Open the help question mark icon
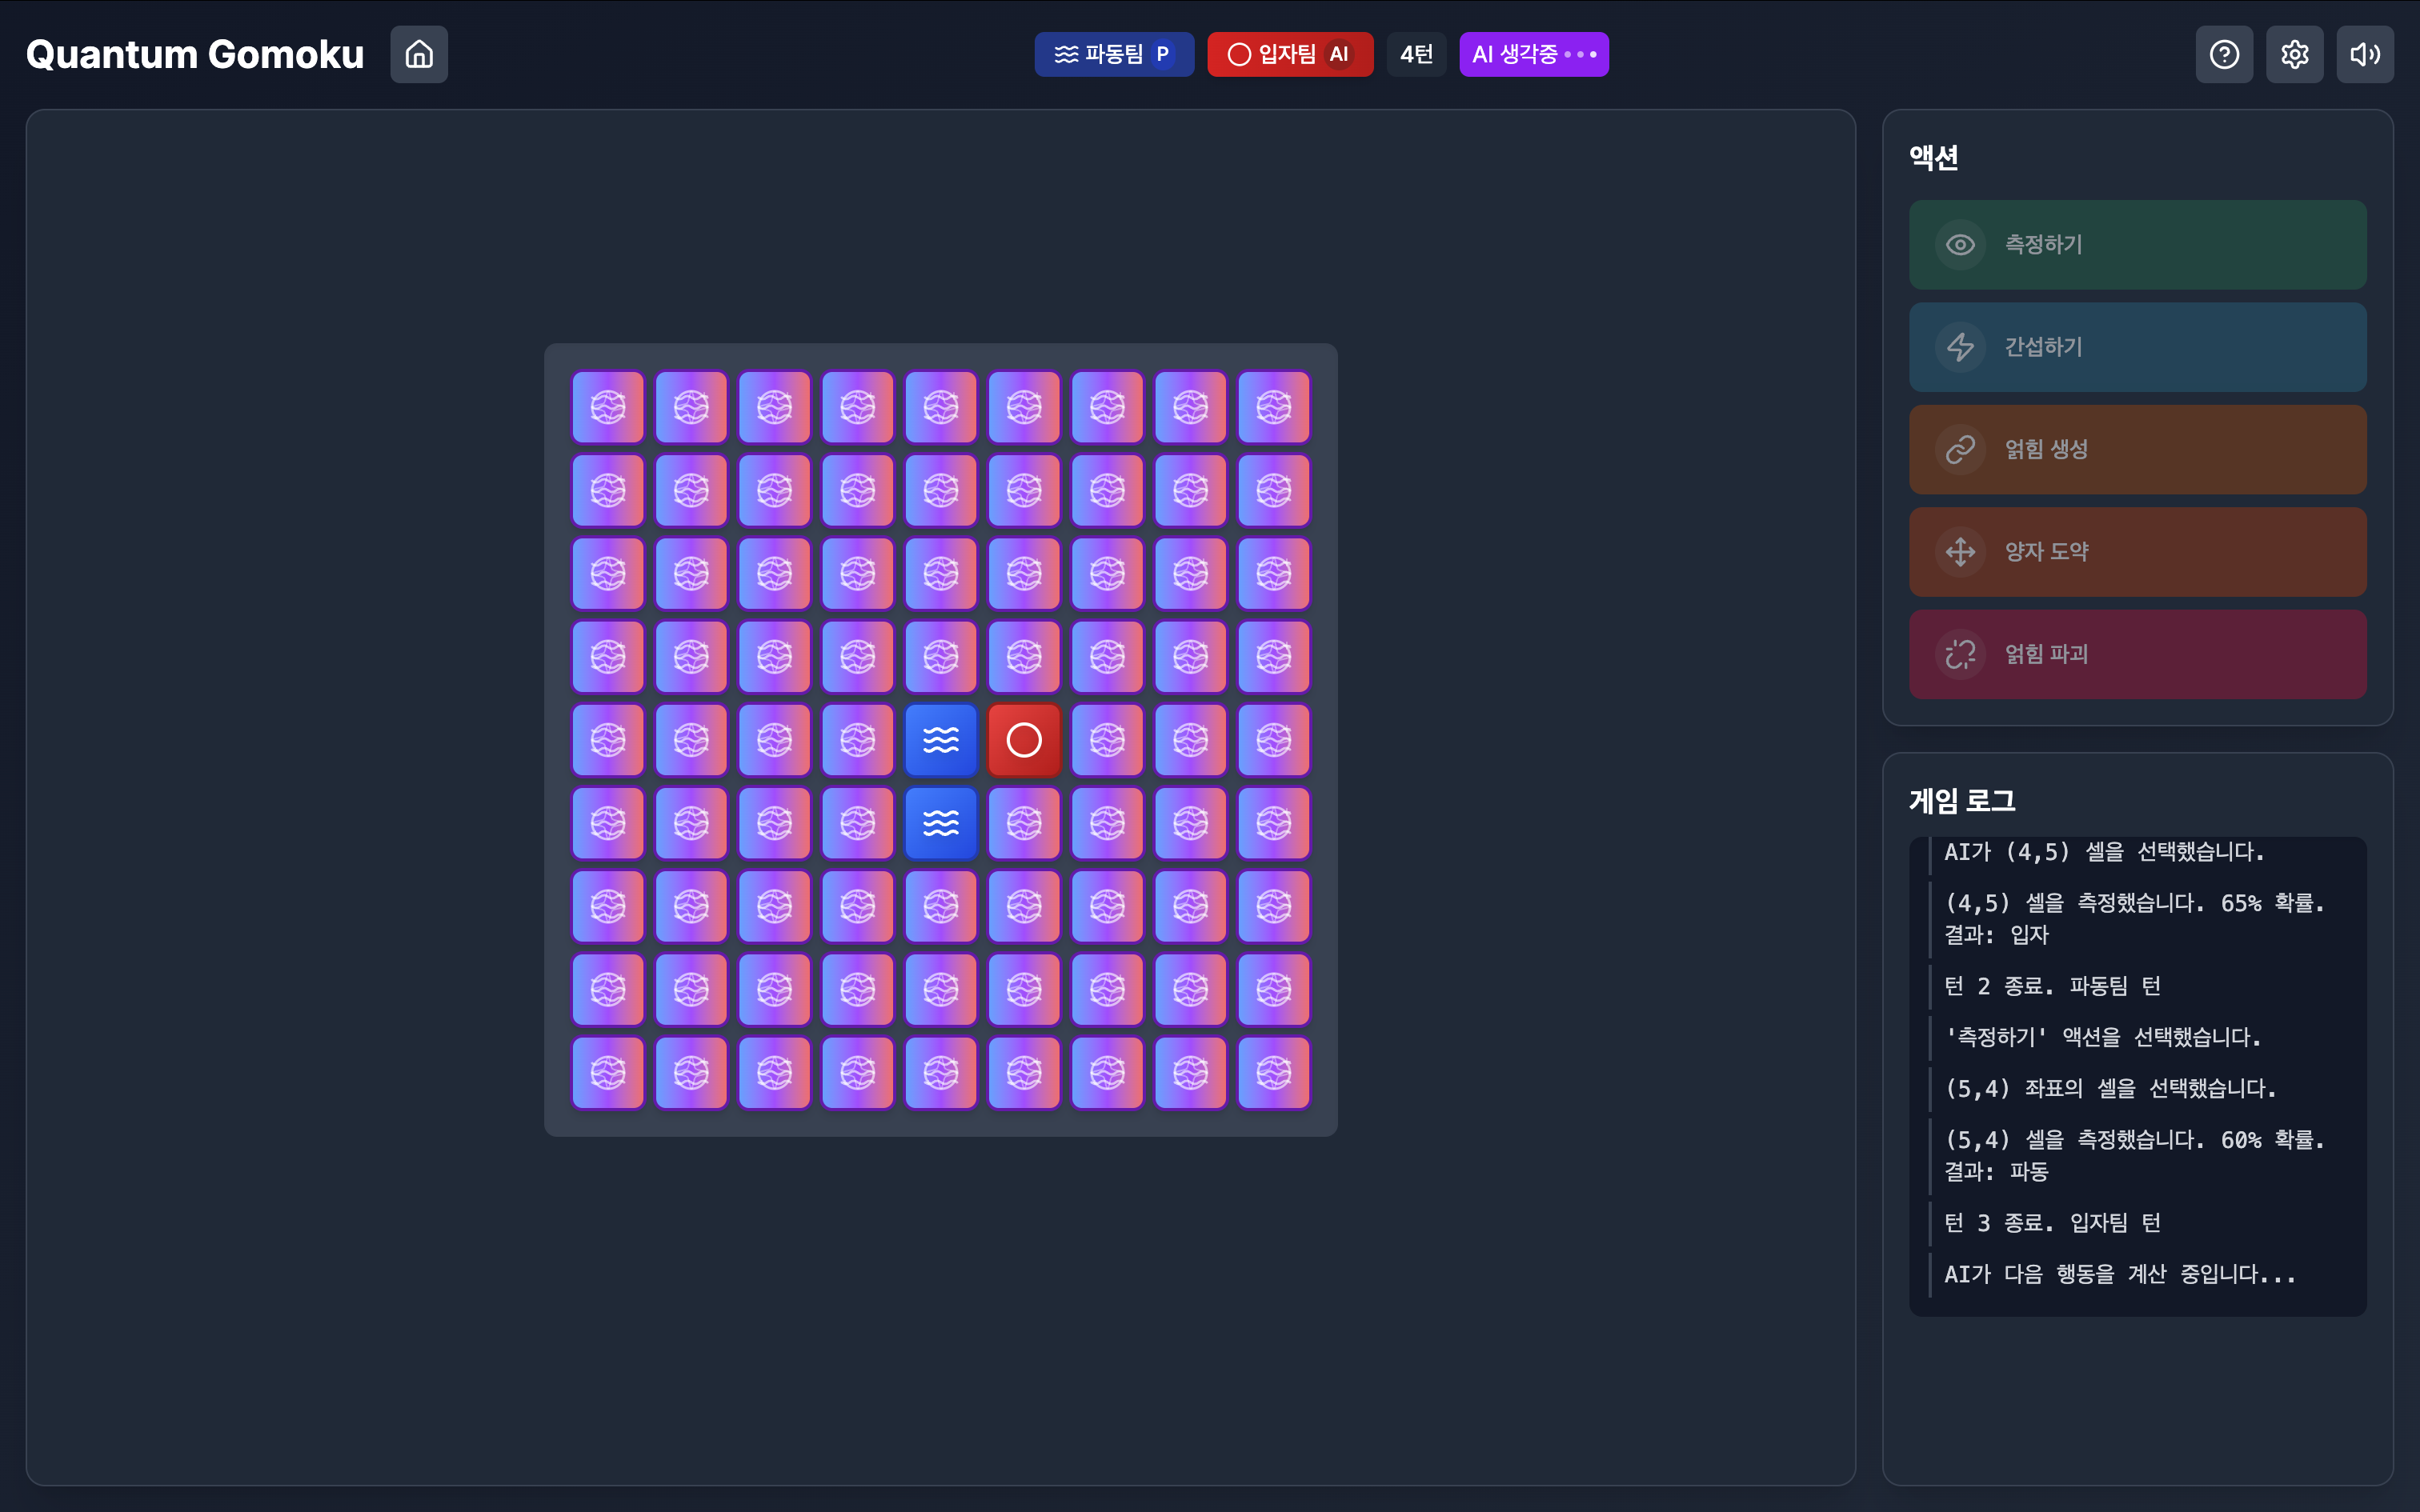Image resolution: width=2420 pixels, height=1512 pixels. pyautogui.click(x=2224, y=54)
